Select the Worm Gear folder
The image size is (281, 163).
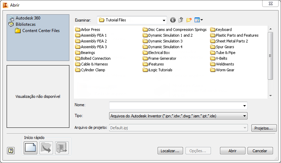pos(222,70)
